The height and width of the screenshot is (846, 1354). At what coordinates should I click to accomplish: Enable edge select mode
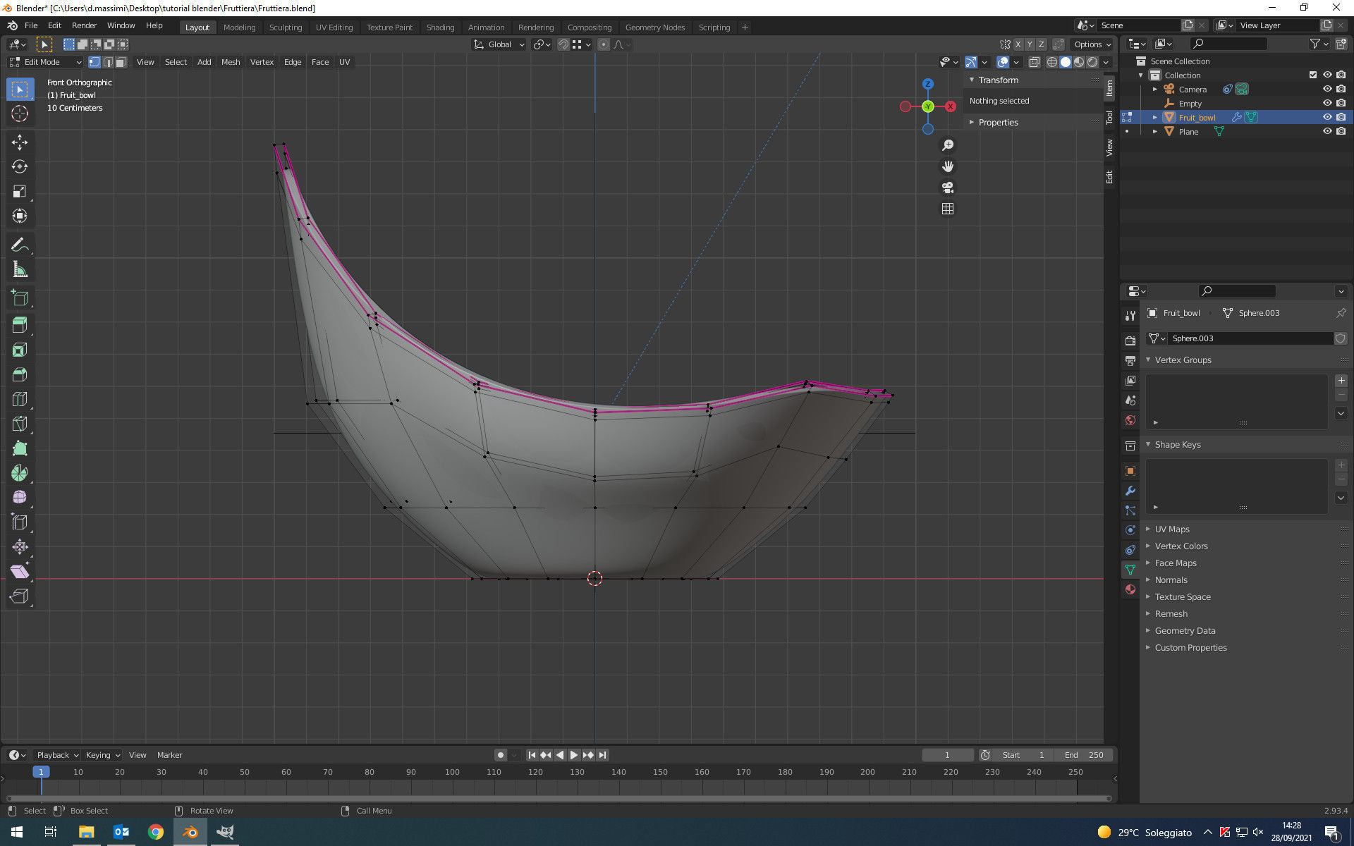108,62
